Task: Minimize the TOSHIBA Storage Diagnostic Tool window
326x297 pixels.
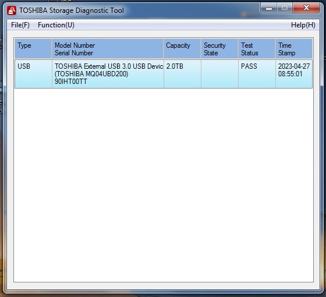Action: click(x=268, y=8)
